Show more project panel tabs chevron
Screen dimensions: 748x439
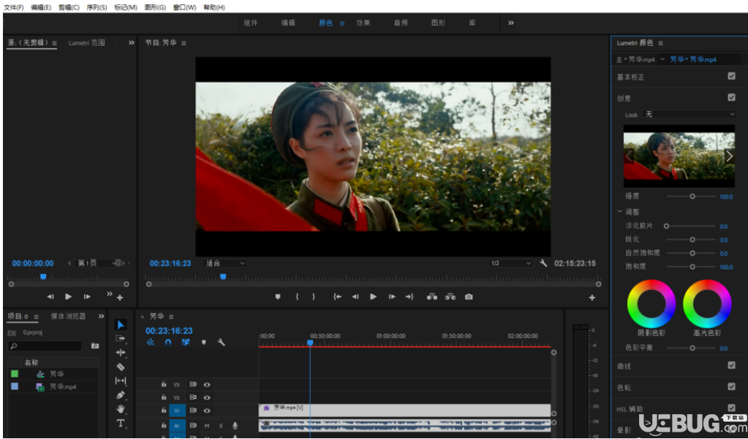[x=101, y=316]
